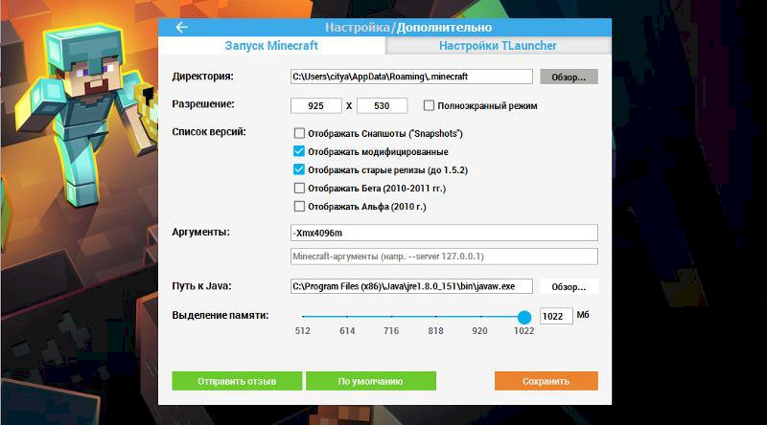
Task: Click the Аргументы label
Action: [x=200, y=232]
